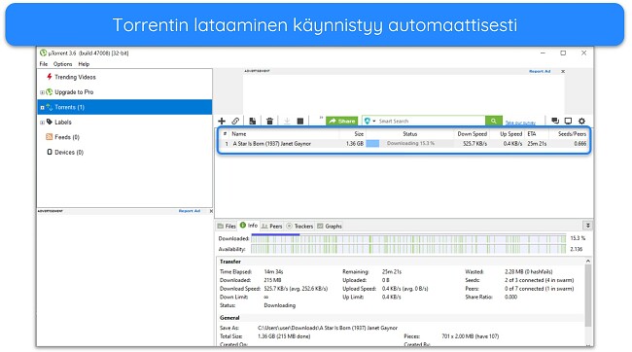The width and height of the screenshot is (632, 352).
Task: Click the info pane scroll-up arrow
Action: (588, 262)
